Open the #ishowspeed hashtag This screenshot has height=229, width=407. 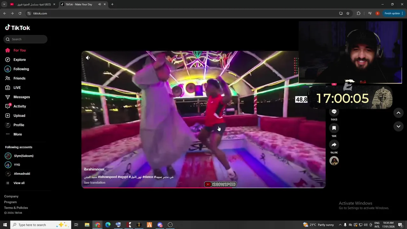[x=107, y=177]
